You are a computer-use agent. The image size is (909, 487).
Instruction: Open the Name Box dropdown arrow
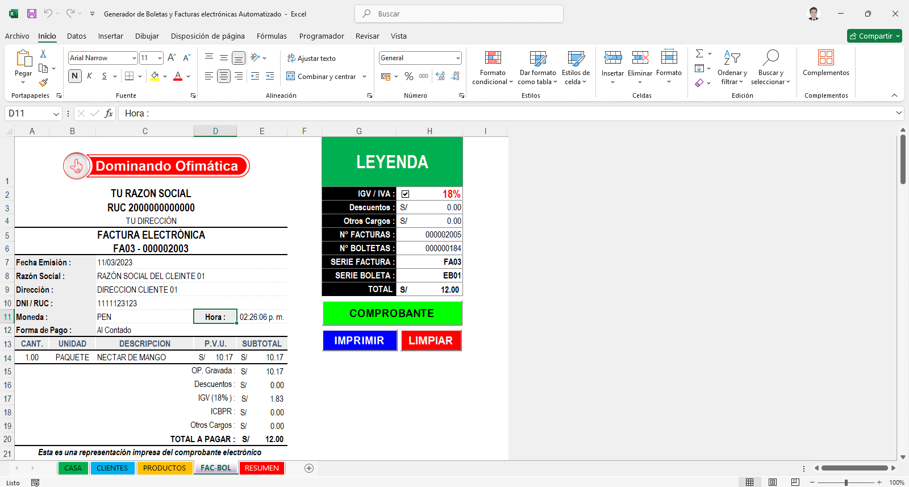click(x=56, y=114)
